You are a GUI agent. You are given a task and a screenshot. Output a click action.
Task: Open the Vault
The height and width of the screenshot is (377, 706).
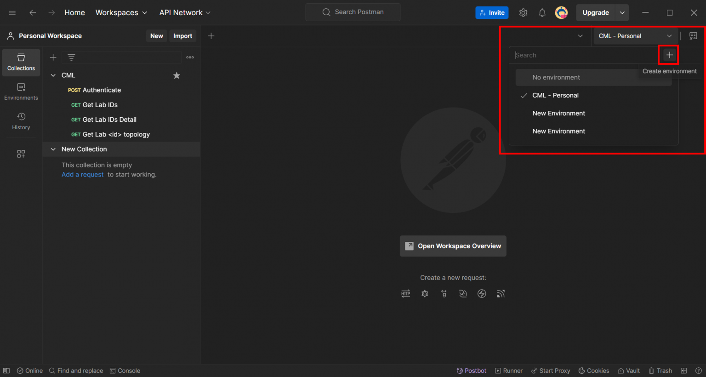[x=628, y=371]
